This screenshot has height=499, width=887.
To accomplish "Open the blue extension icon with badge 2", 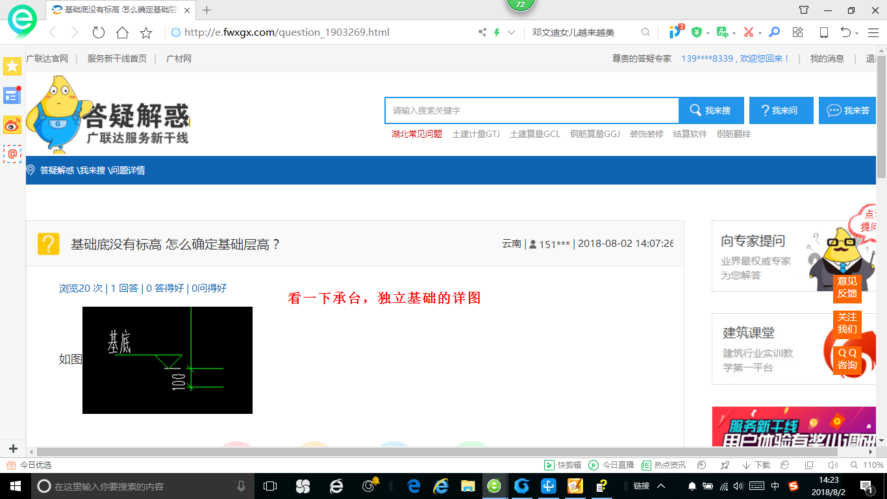I will [675, 31].
